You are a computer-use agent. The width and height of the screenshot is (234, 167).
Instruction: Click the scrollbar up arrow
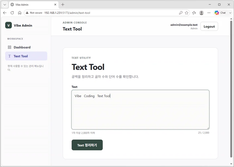pos(231,19)
